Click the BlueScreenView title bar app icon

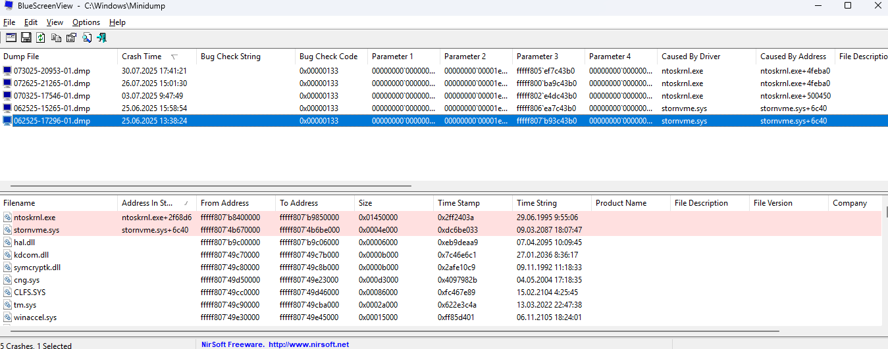click(9, 6)
